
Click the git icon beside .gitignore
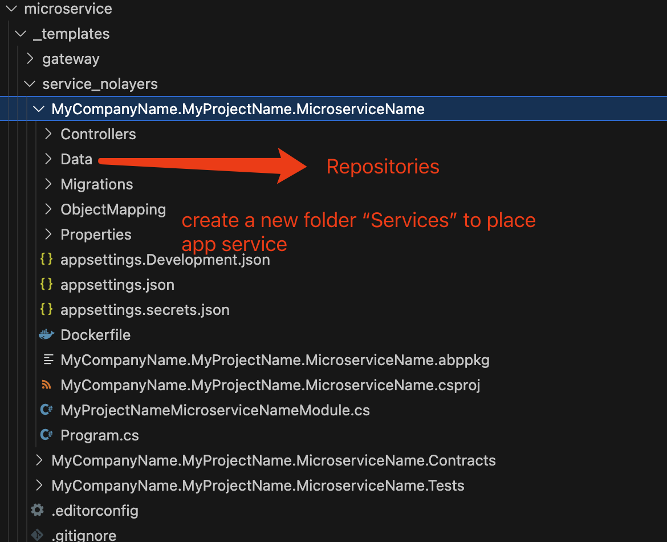[x=37, y=535]
